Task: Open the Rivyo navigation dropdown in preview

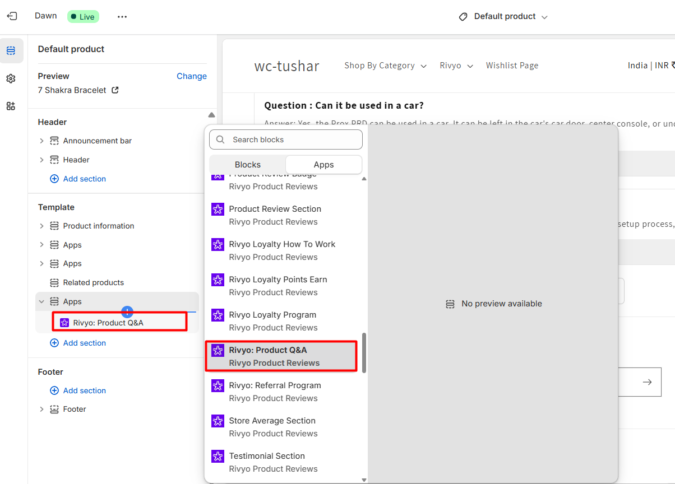Action: point(456,66)
